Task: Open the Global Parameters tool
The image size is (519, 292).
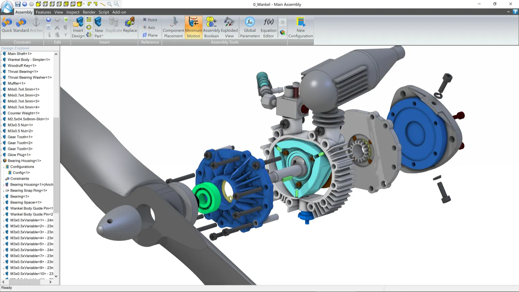Action: 249,27
